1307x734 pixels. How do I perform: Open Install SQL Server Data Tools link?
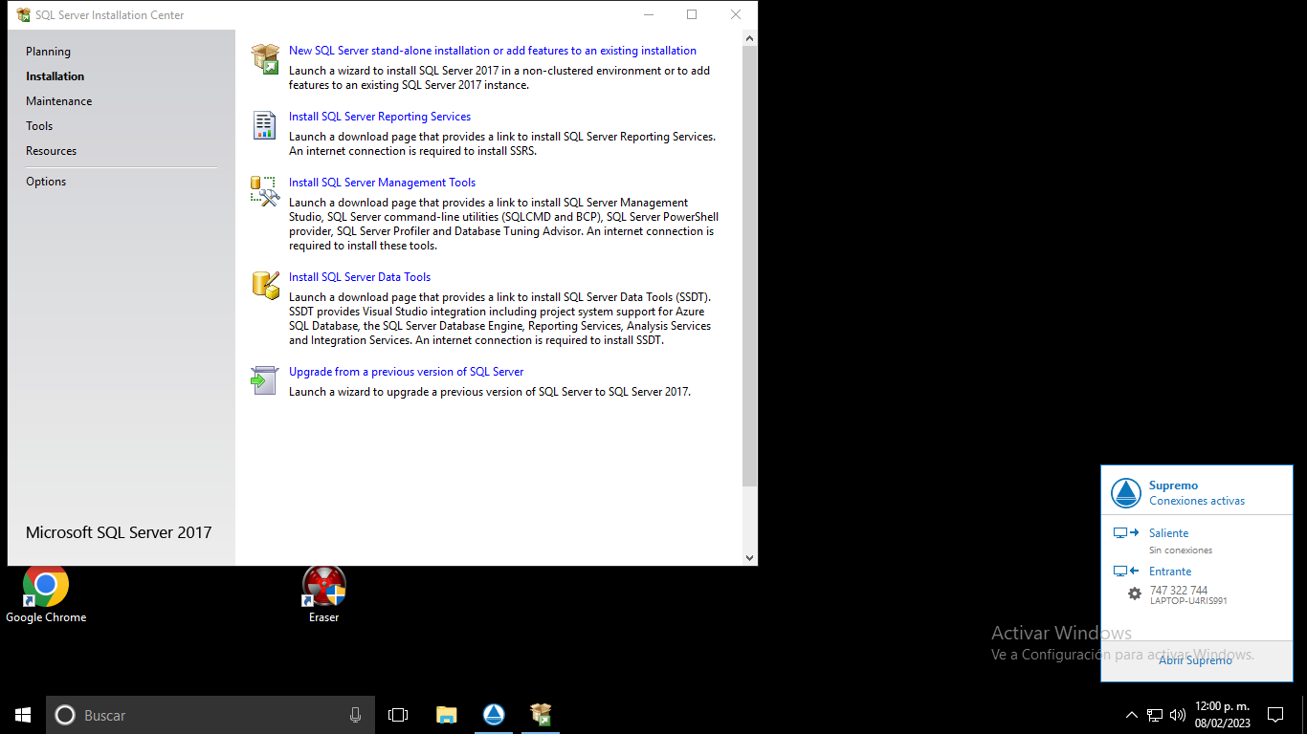click(360, 277)
